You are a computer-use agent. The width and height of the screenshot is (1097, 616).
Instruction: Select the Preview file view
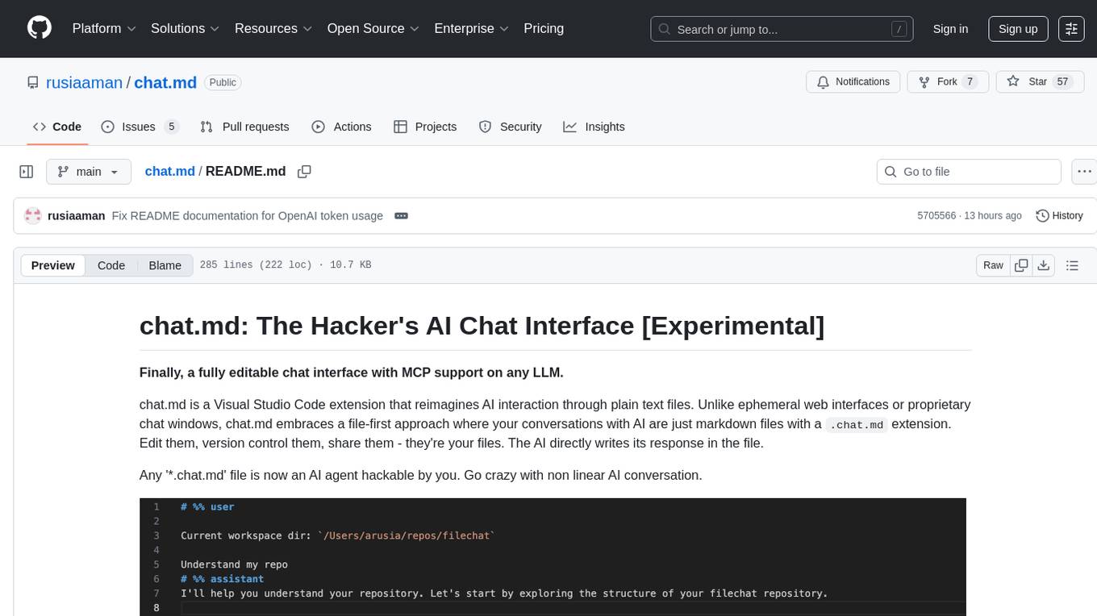tap(53, 265)
